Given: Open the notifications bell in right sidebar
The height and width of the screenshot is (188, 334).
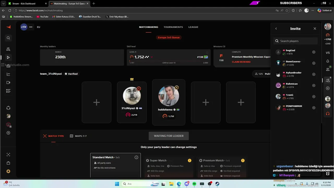Looking at the screenshot, I should point(328,61).
